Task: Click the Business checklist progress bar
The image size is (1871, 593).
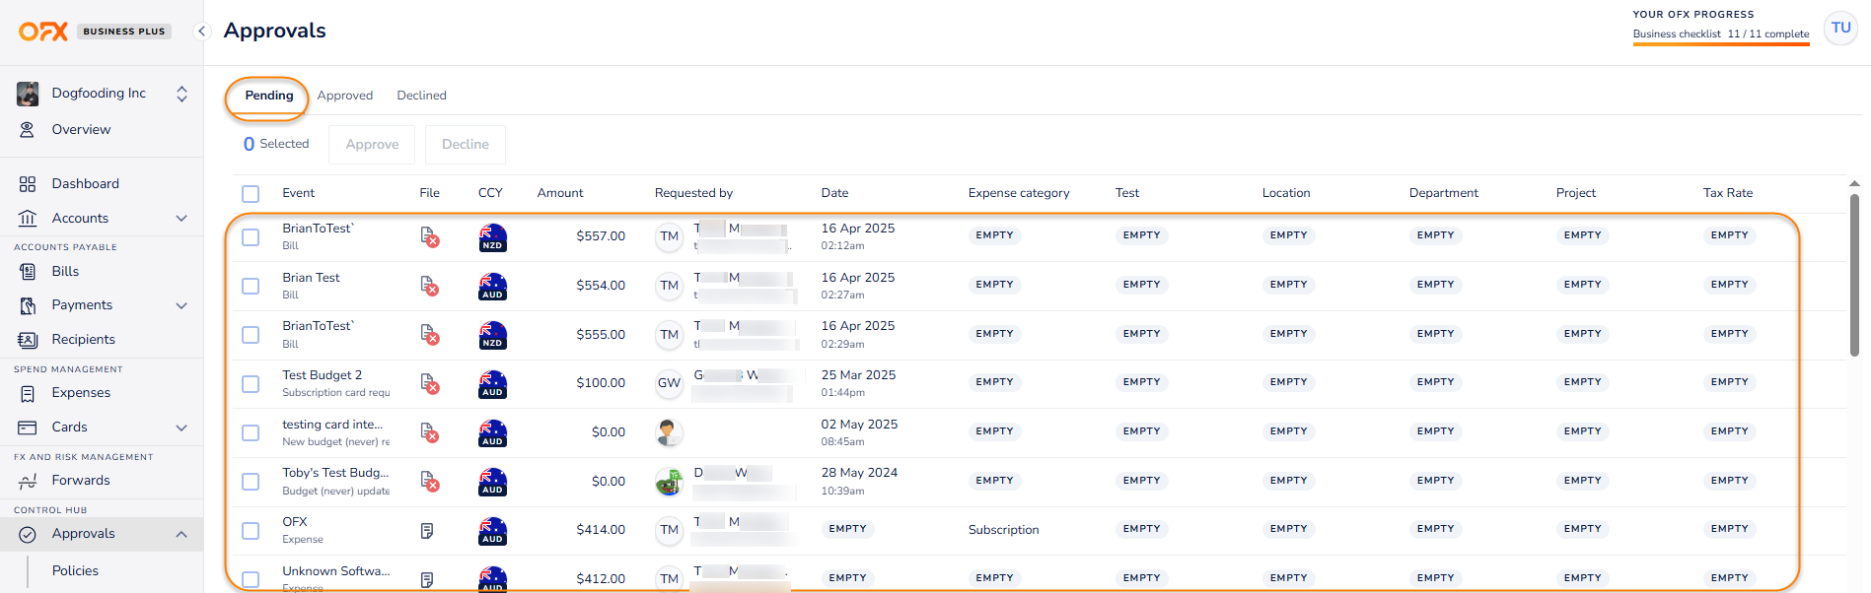Action: click(1720, 43)
